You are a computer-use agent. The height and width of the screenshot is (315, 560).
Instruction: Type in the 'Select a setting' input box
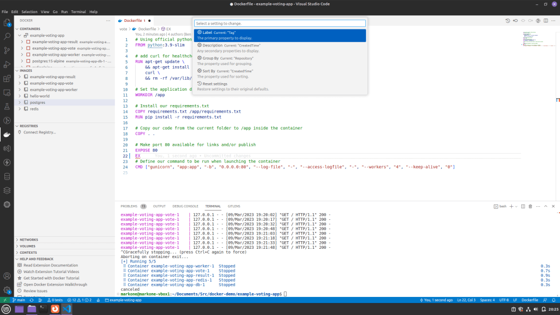pos(279,24)
